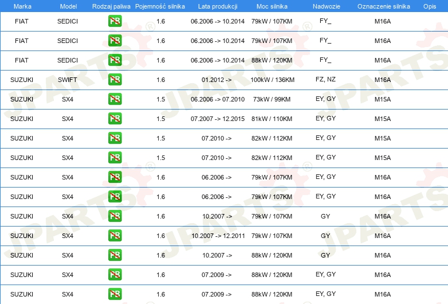Click the 06.2006 -> 07.2010 production date
The width and height of the screenshot is (448, 304).
tap(217, 99)
